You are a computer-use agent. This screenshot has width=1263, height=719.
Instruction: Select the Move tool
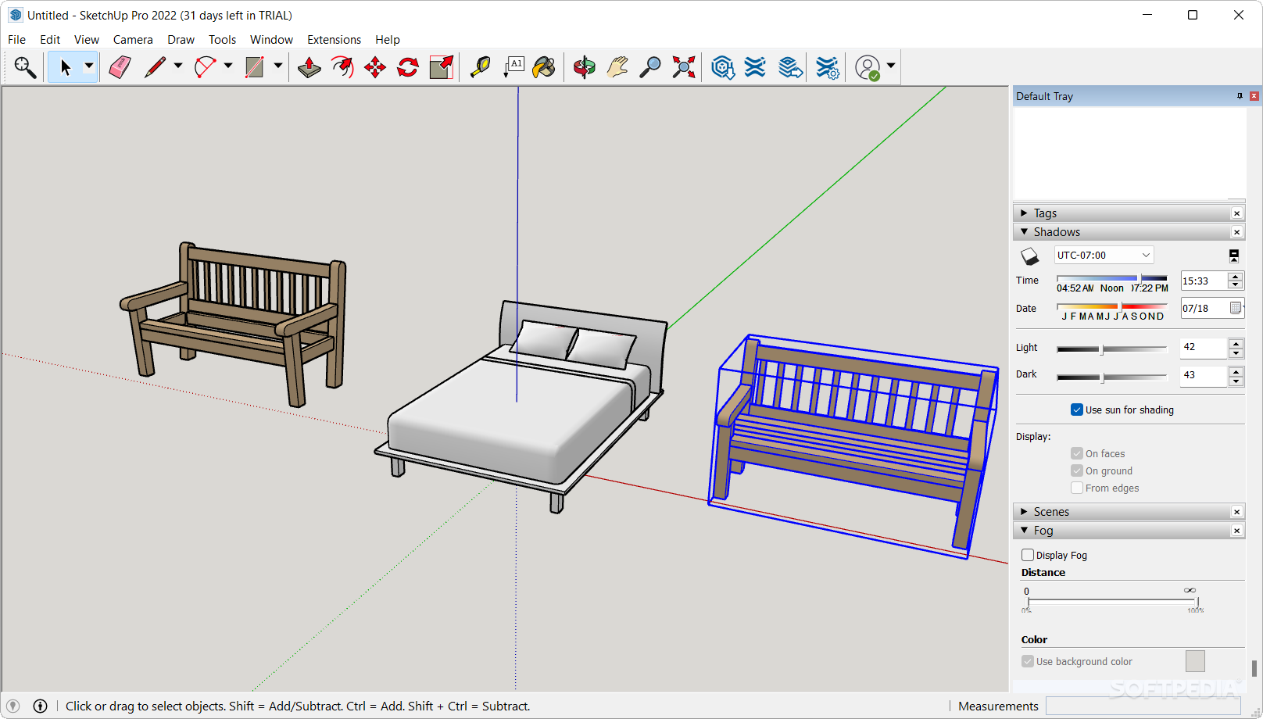coord(375,68)
